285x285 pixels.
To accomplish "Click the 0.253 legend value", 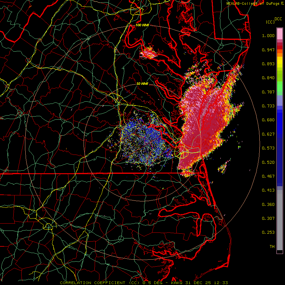I will point(268,232).
